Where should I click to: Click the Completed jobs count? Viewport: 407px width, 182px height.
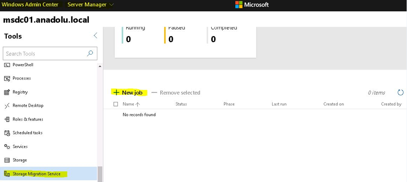[x=214, y=39]
